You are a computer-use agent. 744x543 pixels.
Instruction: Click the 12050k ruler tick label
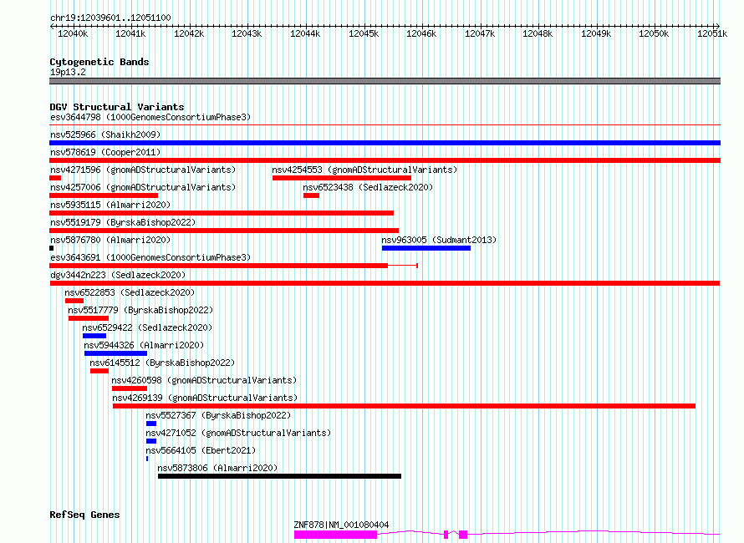click(654, 33)
